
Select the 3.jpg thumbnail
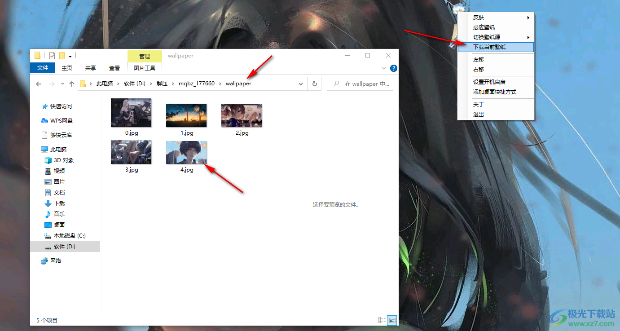coord(131,152)
